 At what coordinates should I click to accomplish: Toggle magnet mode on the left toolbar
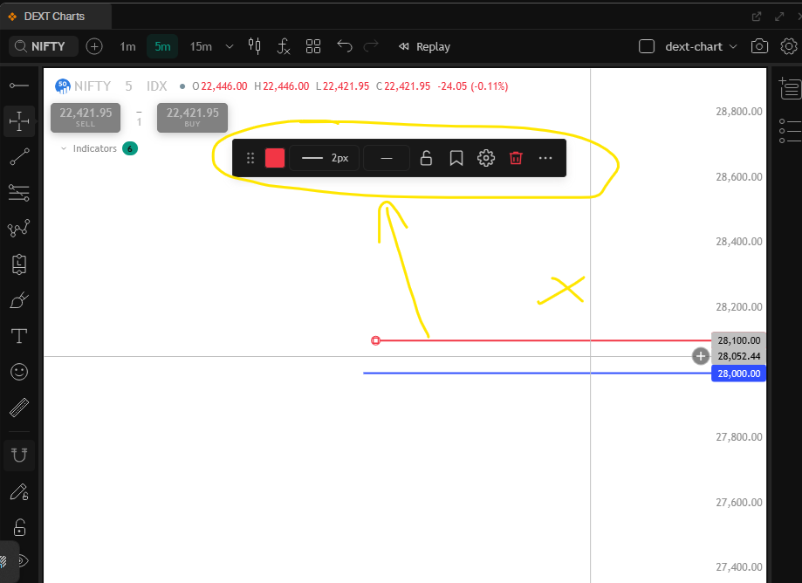(19, 455)
